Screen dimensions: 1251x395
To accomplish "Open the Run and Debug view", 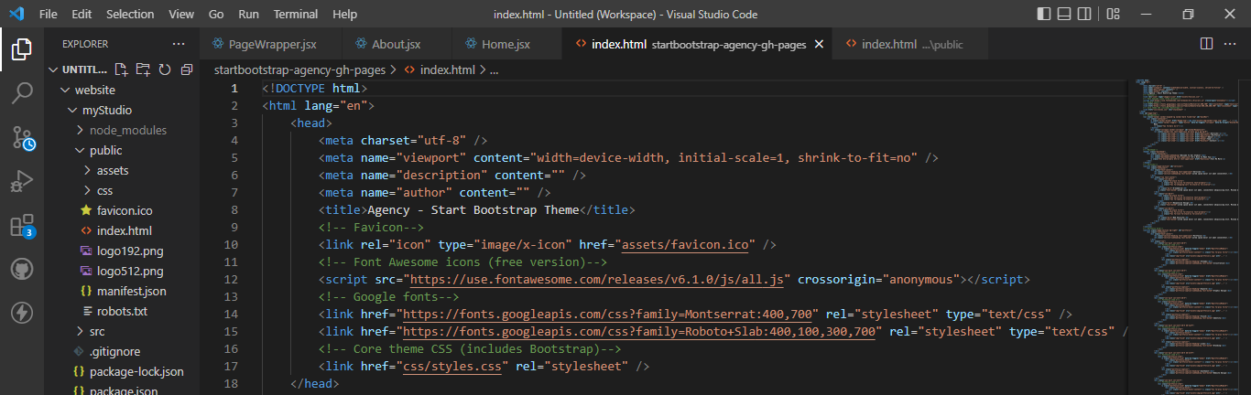I will [22, 182].
